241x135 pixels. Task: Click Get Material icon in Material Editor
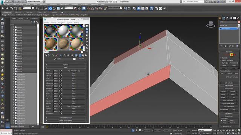click(x=46, y=55)
